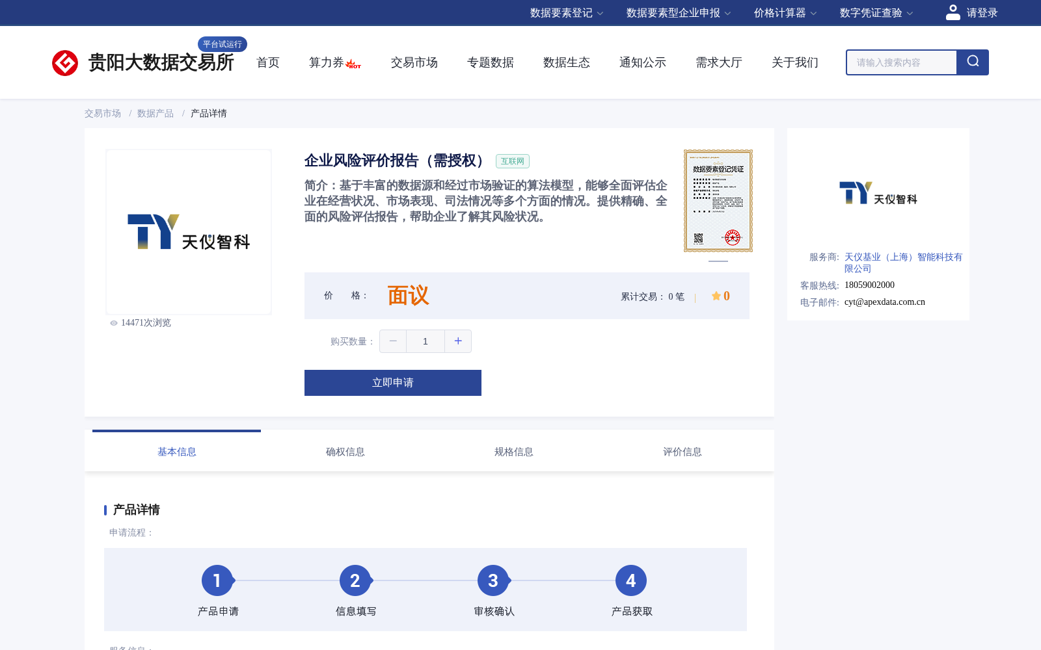Open 需求大厅 navigation item

719,62
